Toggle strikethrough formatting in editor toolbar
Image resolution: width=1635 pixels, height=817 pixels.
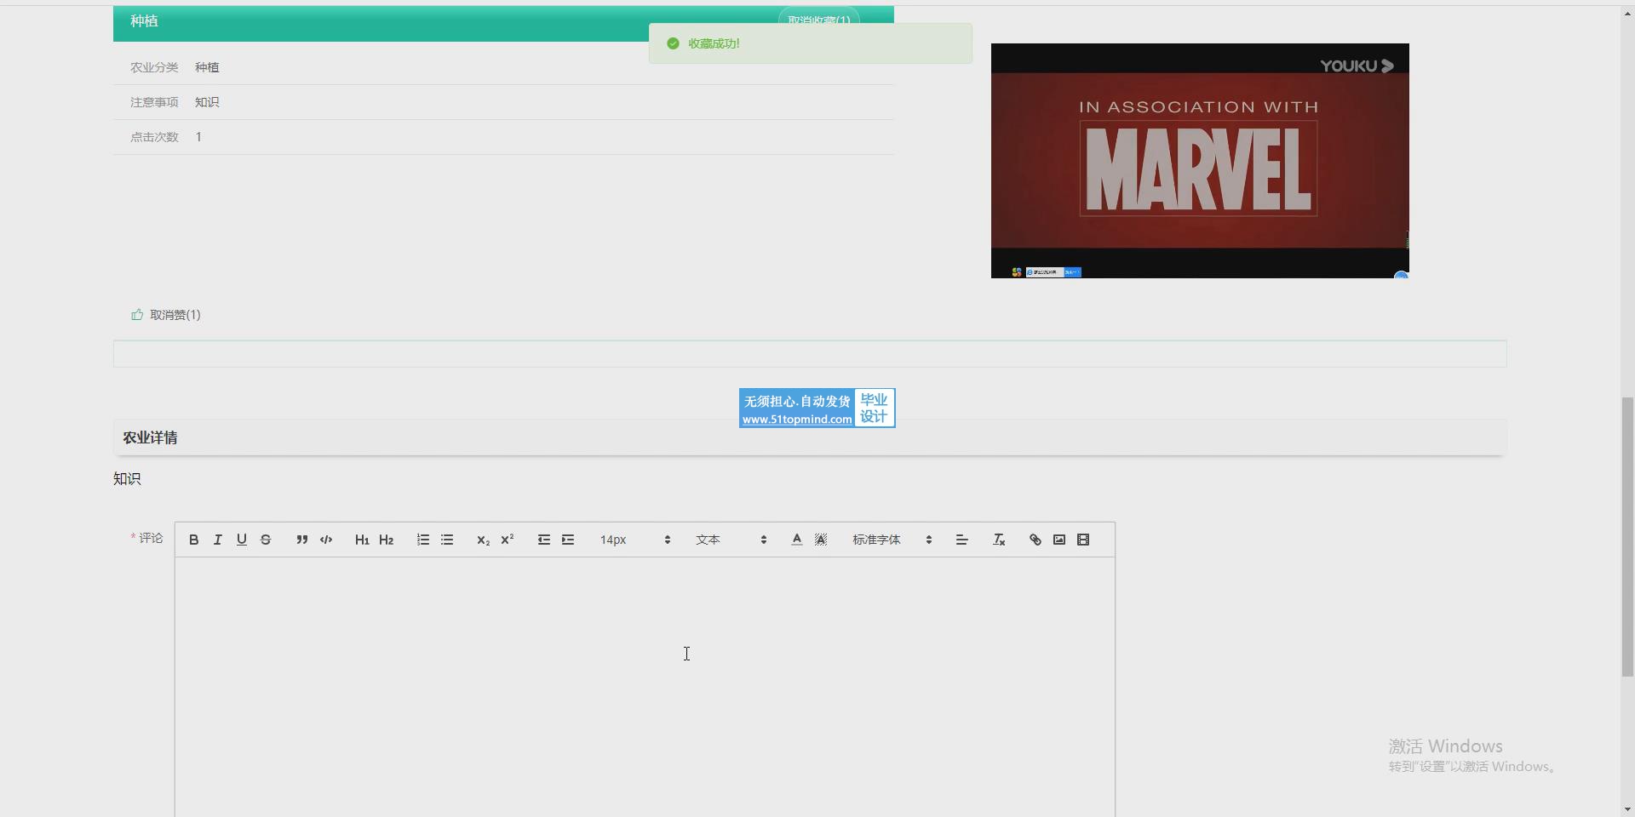(x=266, y=540)
